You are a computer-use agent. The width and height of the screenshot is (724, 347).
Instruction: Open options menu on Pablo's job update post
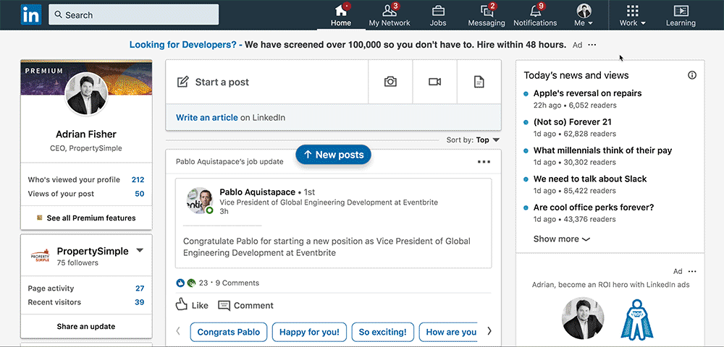coord(484,162)
